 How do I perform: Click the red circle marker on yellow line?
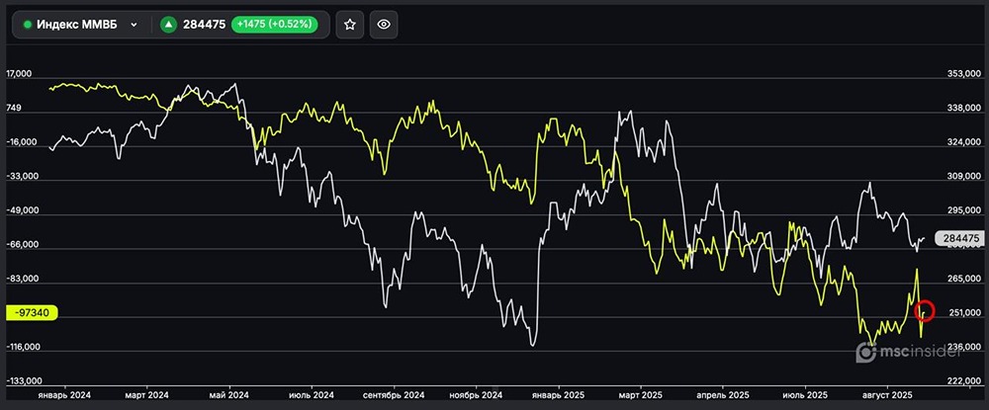926,311
